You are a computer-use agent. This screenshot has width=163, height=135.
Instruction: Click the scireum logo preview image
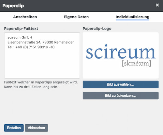coord(121,55)
